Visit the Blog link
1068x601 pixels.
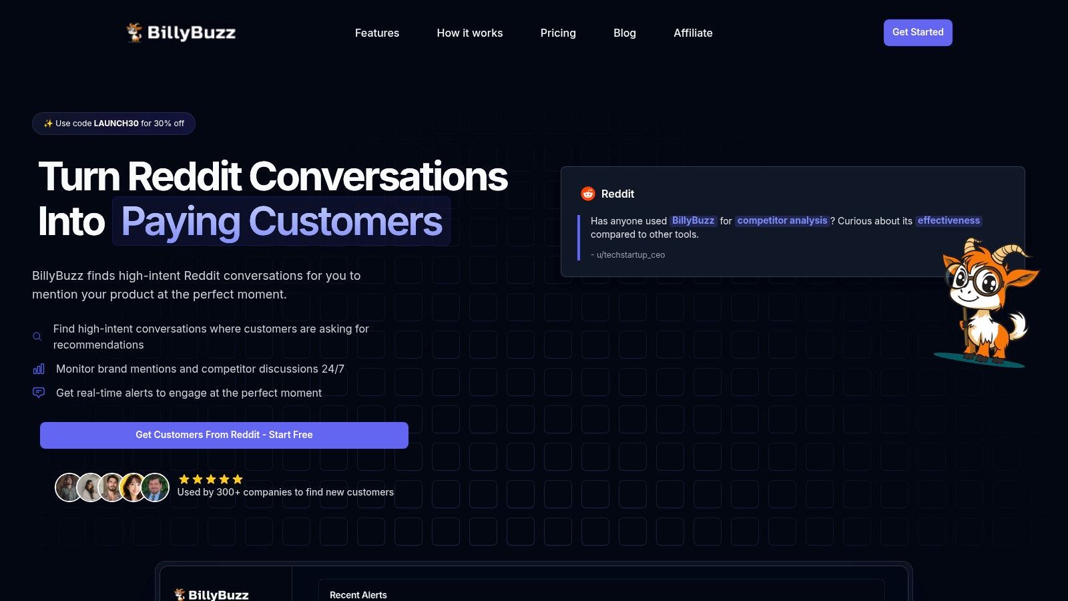[625, 33]
